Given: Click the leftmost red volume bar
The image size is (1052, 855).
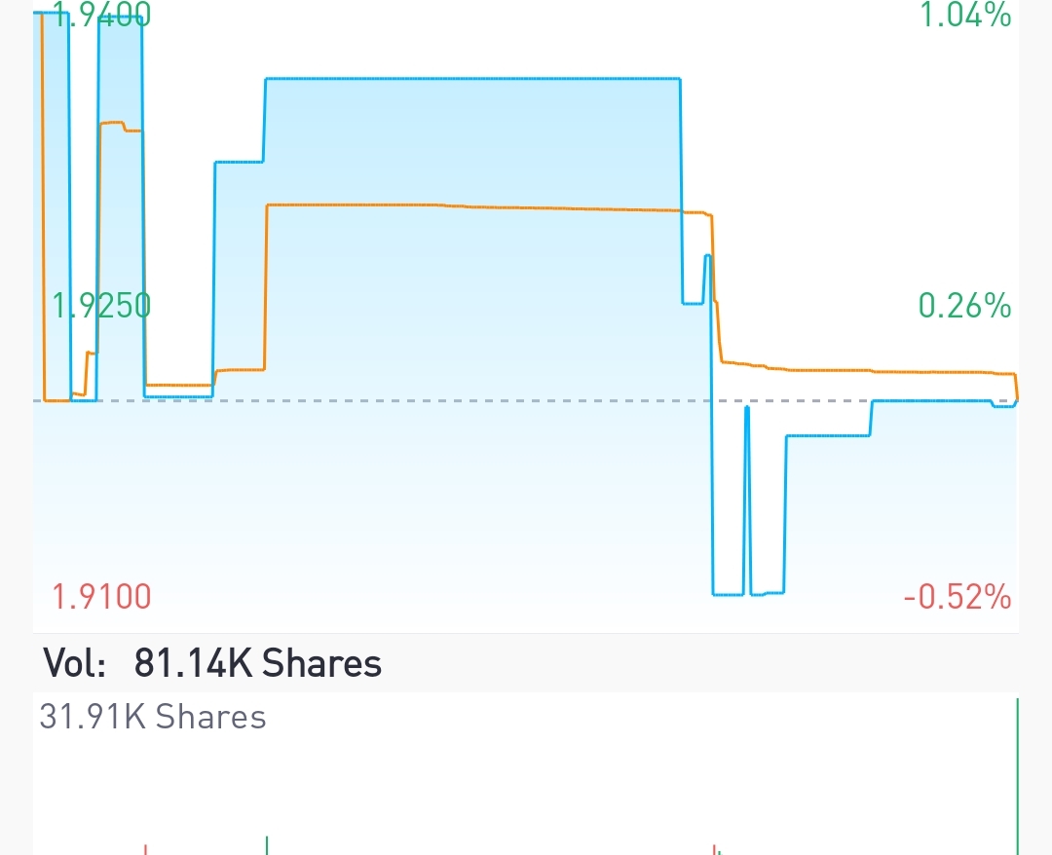Looking at the screenshot, I should [145, 850].
